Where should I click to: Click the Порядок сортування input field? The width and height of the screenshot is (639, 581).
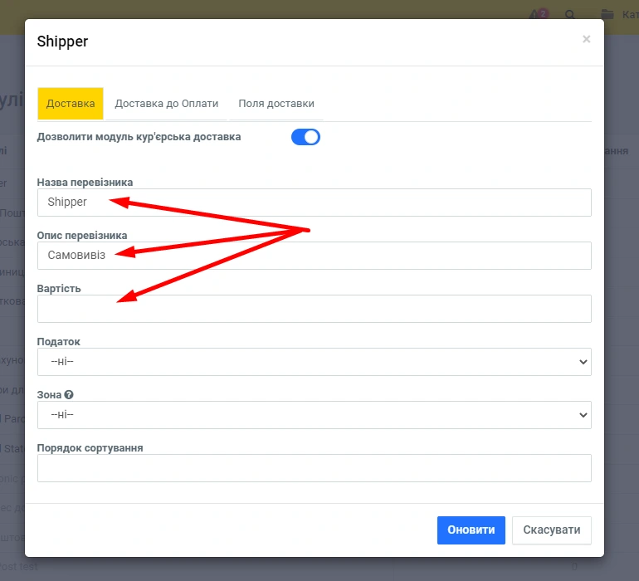click(314, 468)
